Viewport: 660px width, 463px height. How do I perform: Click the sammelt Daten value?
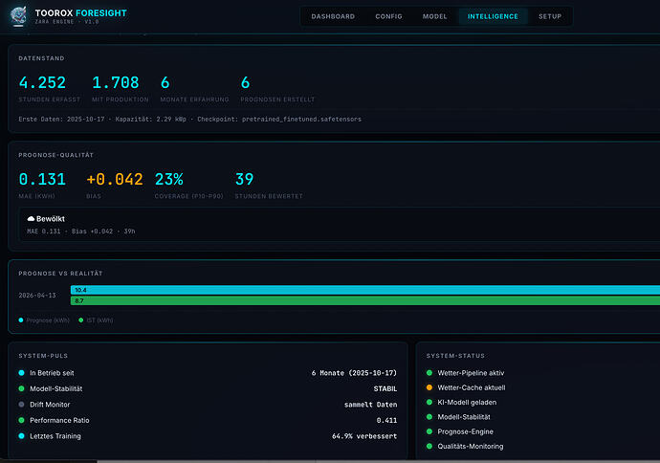pyautogui.click(x=370, y=405)
